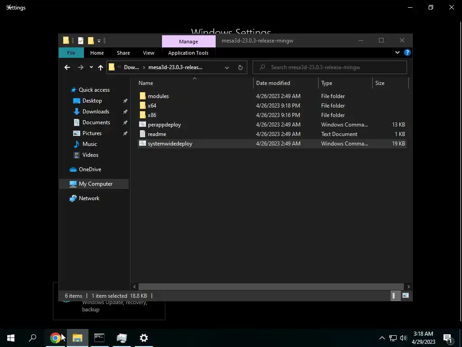Open Settings gear from the taskbar
The height and width of the screenshot is (347, 462).
(x=144, y=338)
